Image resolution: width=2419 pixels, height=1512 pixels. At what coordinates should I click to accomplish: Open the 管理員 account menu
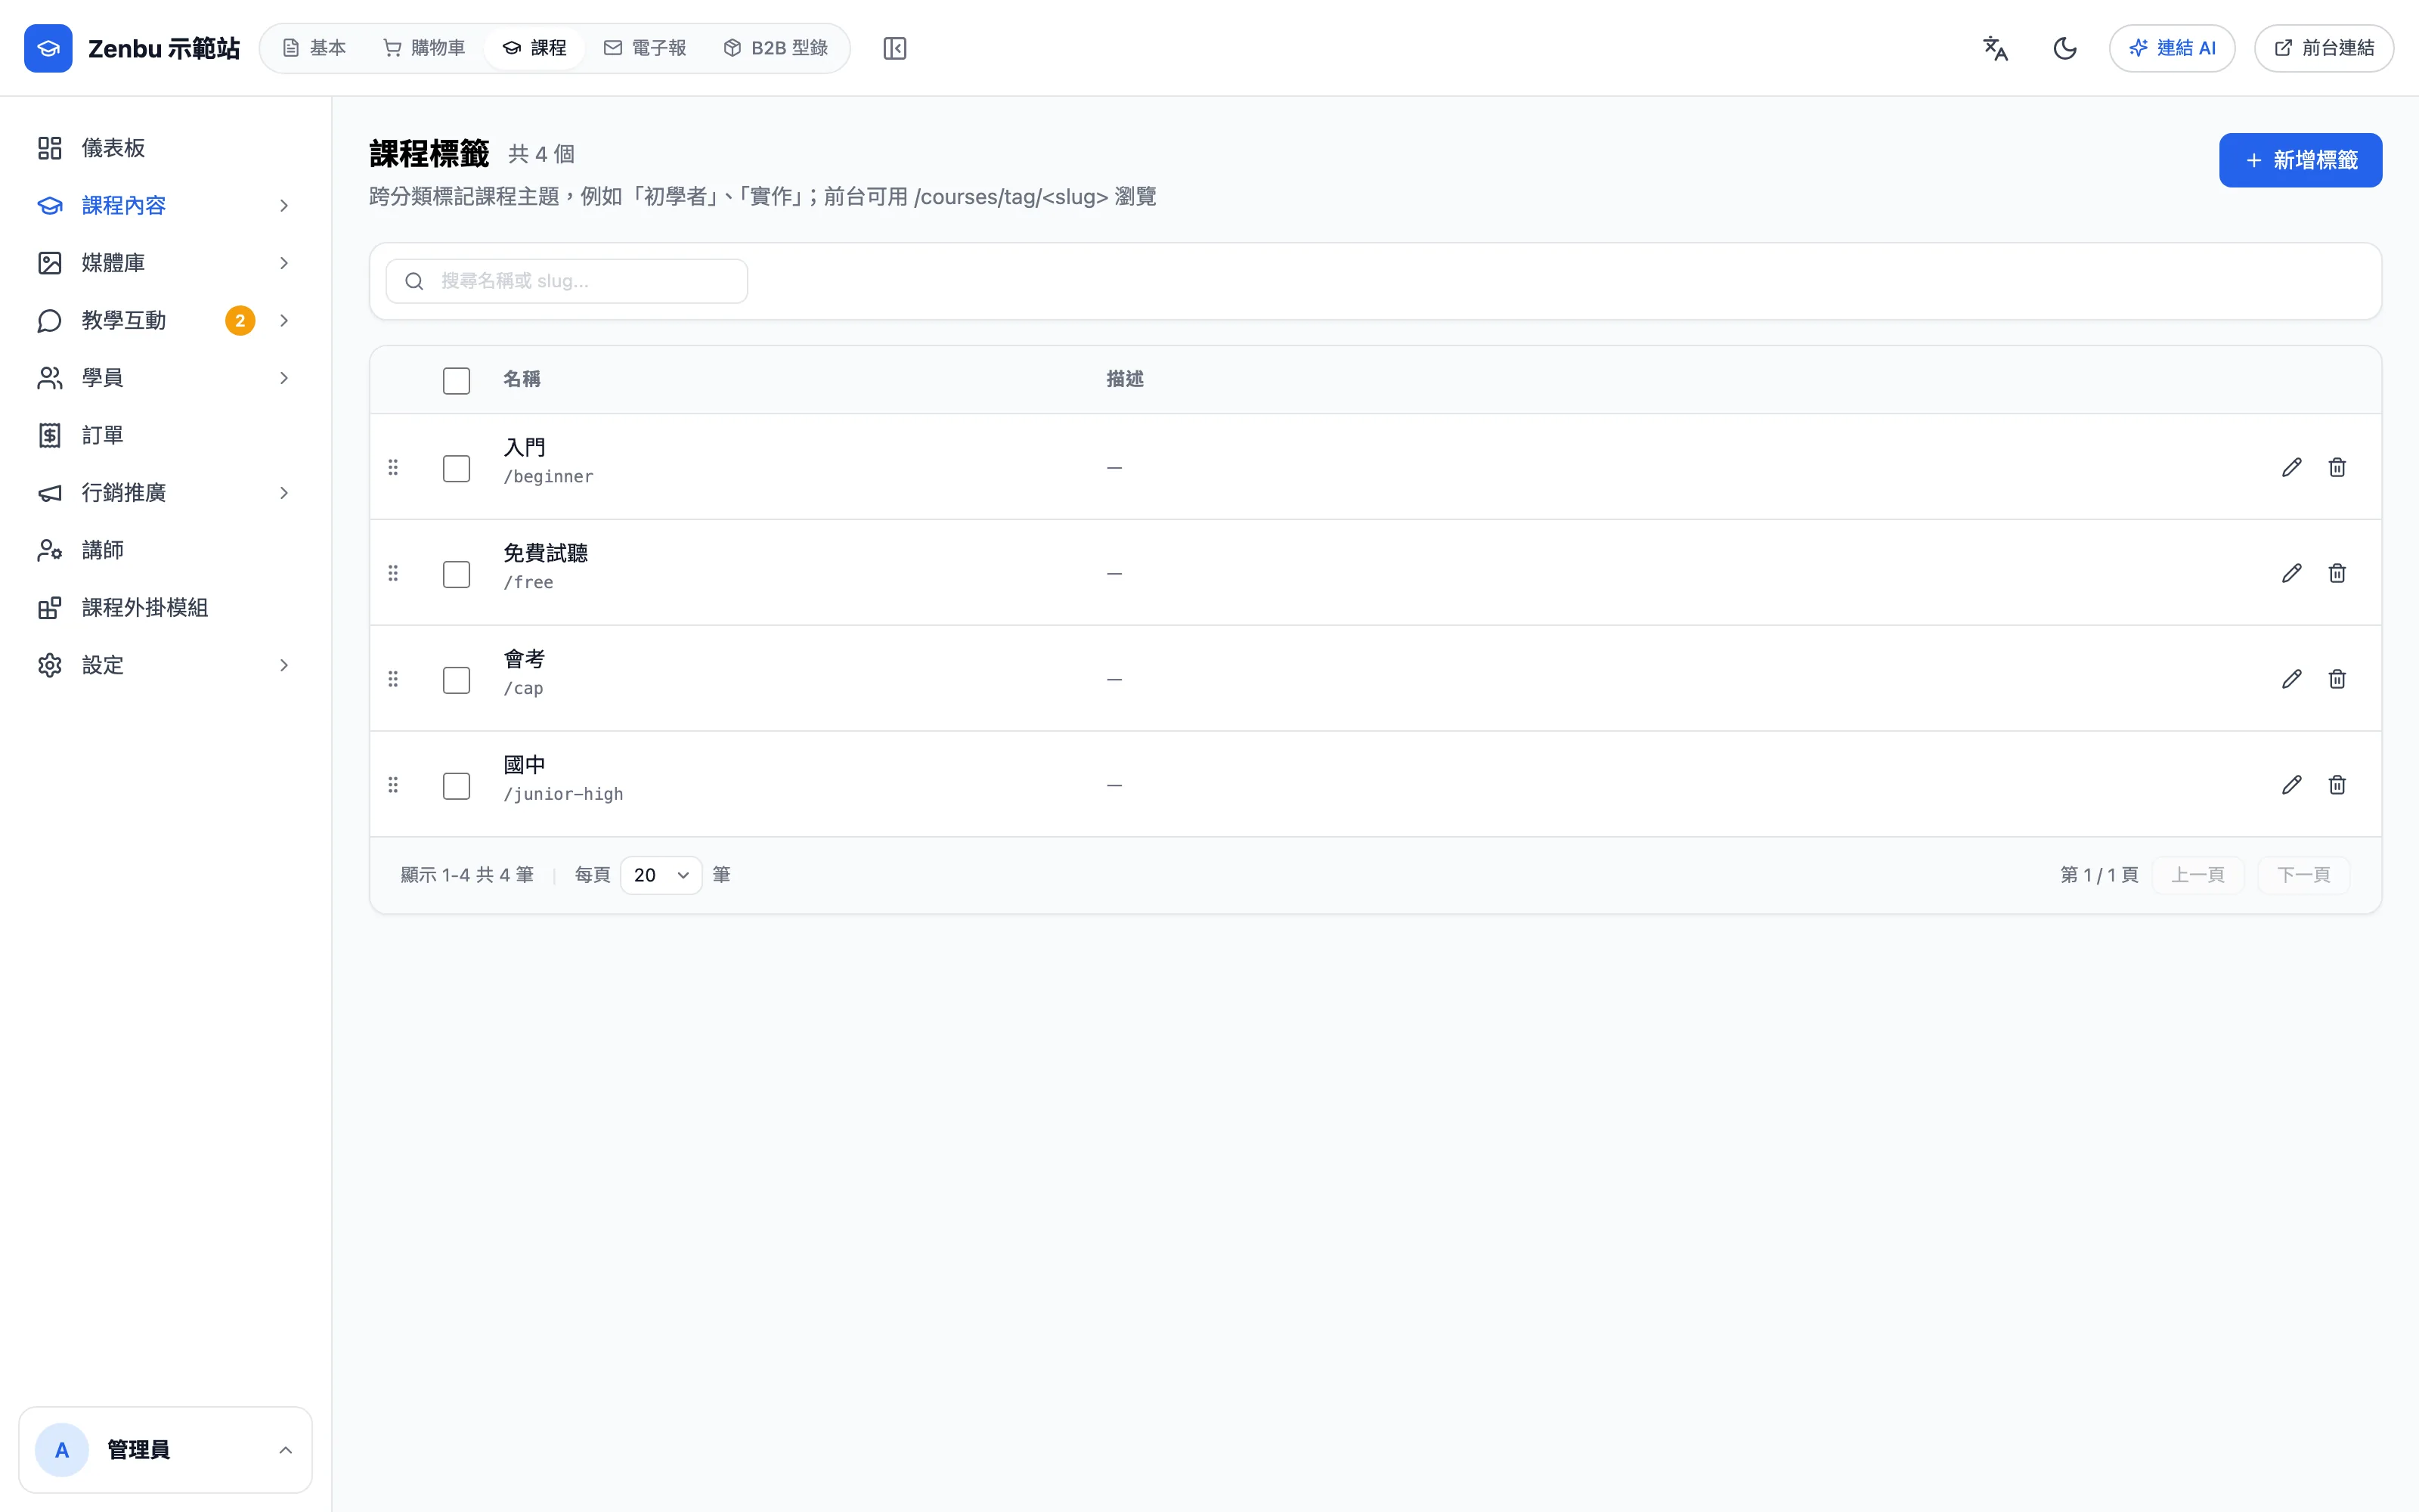[x=165, y=1450]
